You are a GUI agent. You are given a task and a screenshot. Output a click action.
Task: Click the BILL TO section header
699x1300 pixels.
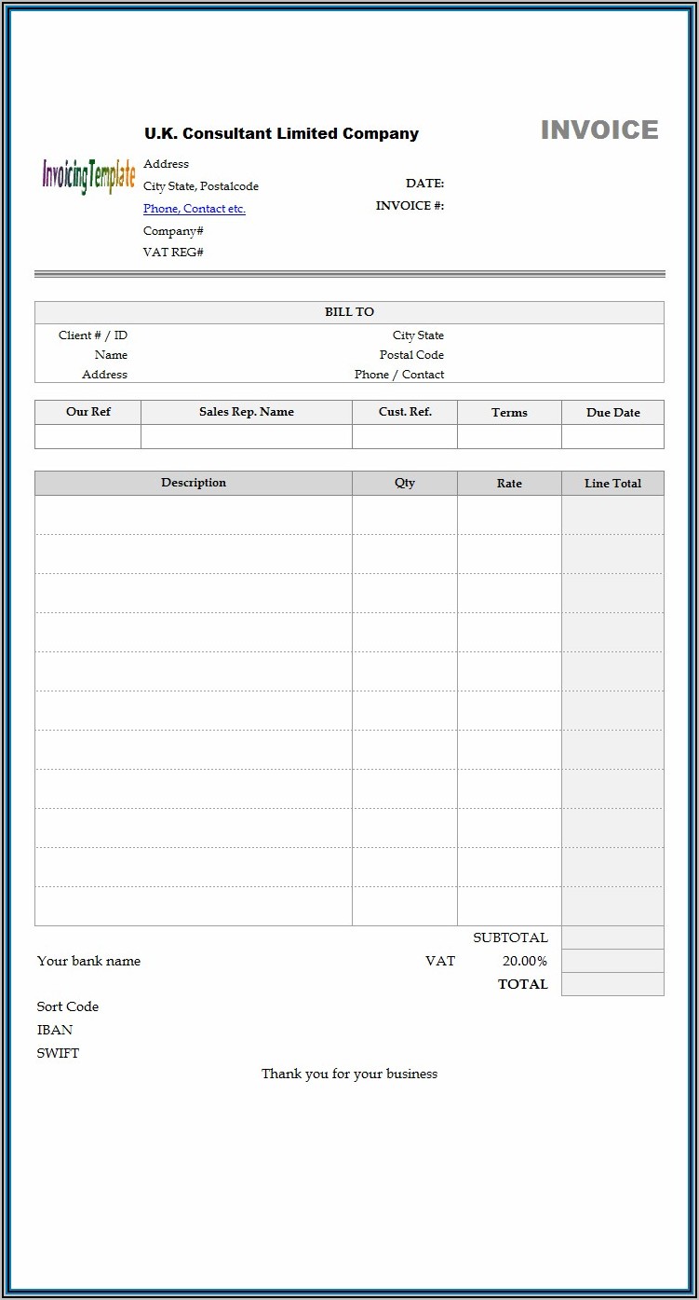tap(349, 312)
